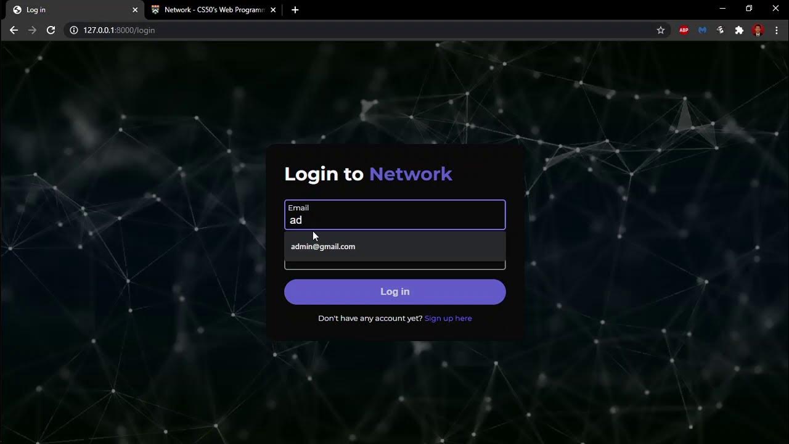
Task: Close the CS50 Network tab
Action: click(273, 10)
